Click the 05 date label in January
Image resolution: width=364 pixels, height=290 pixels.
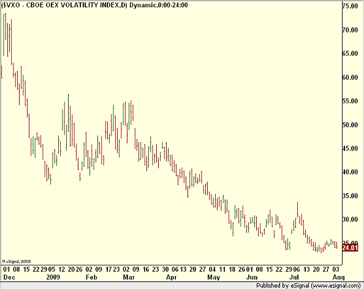(51, 269)
